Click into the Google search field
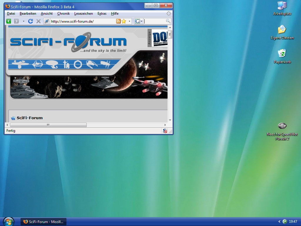The width and height of the screenshot is (301, 226). (x=155, y=21)
